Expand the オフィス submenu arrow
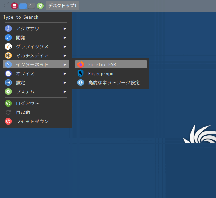Image resolution: width=216 pixels, height=198 pixels. coord(65,74)
